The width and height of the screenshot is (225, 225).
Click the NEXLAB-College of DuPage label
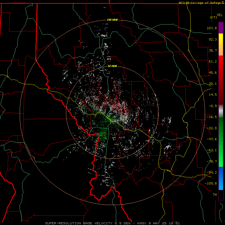pos(201,3)
